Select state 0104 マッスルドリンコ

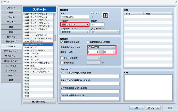coord(38,50)
